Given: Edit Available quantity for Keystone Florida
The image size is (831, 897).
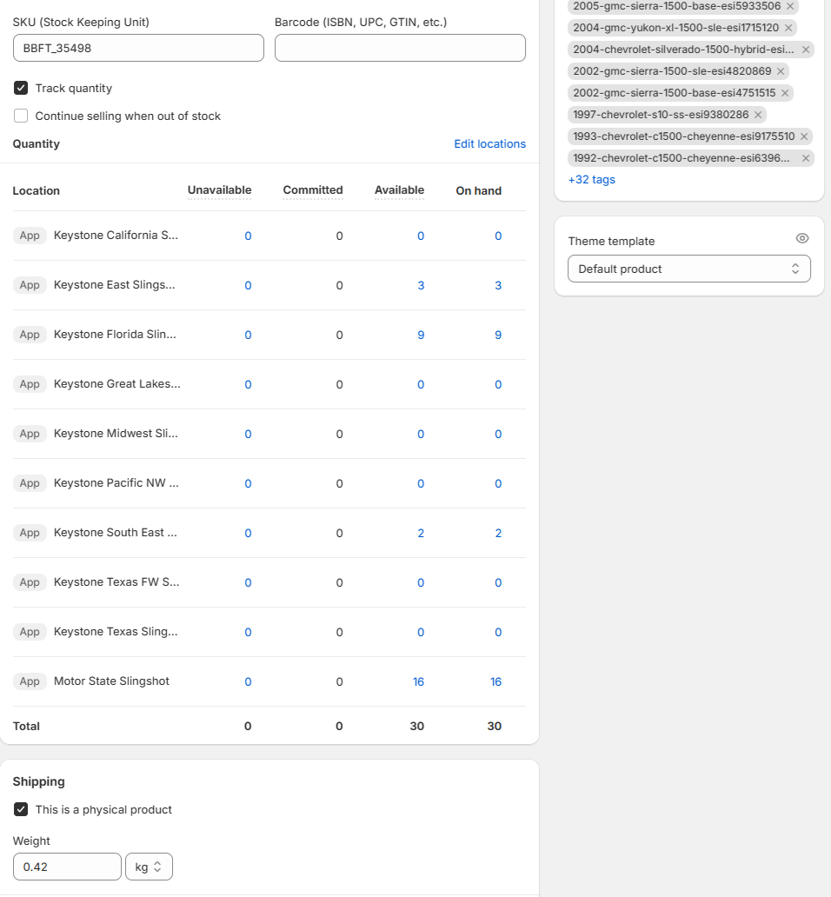Looking at the screenshot, I should tap(421, 336).
